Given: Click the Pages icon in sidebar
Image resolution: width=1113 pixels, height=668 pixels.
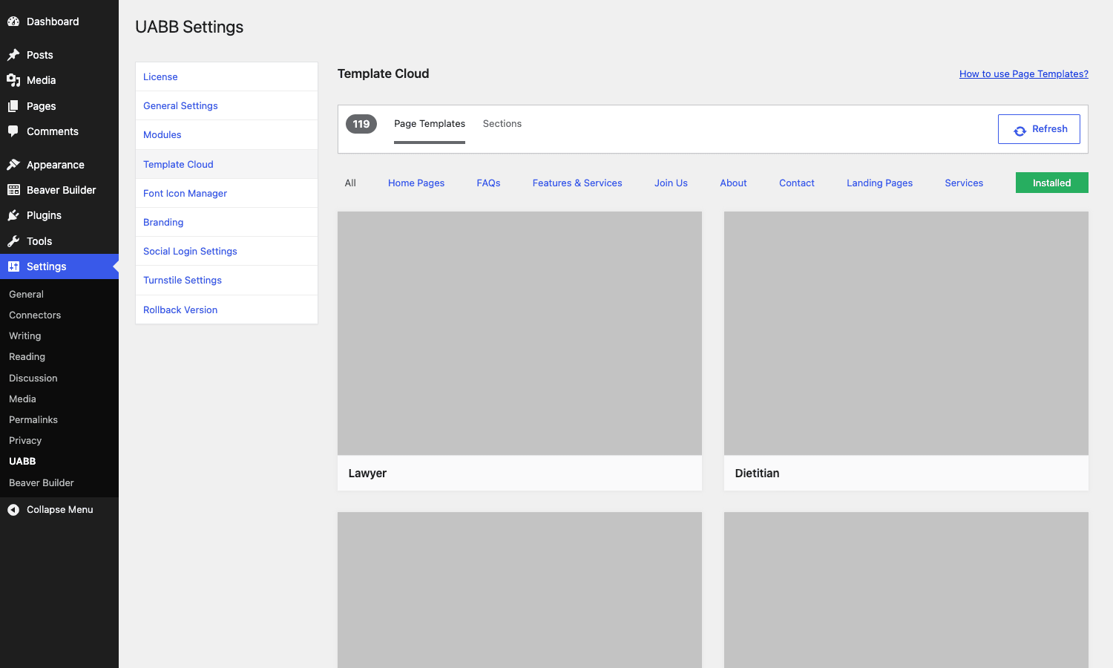Looking at the screenshot, I should [13, 106].
